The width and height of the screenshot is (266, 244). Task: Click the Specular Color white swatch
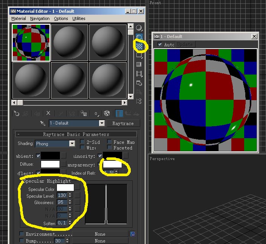pos(65,187)
